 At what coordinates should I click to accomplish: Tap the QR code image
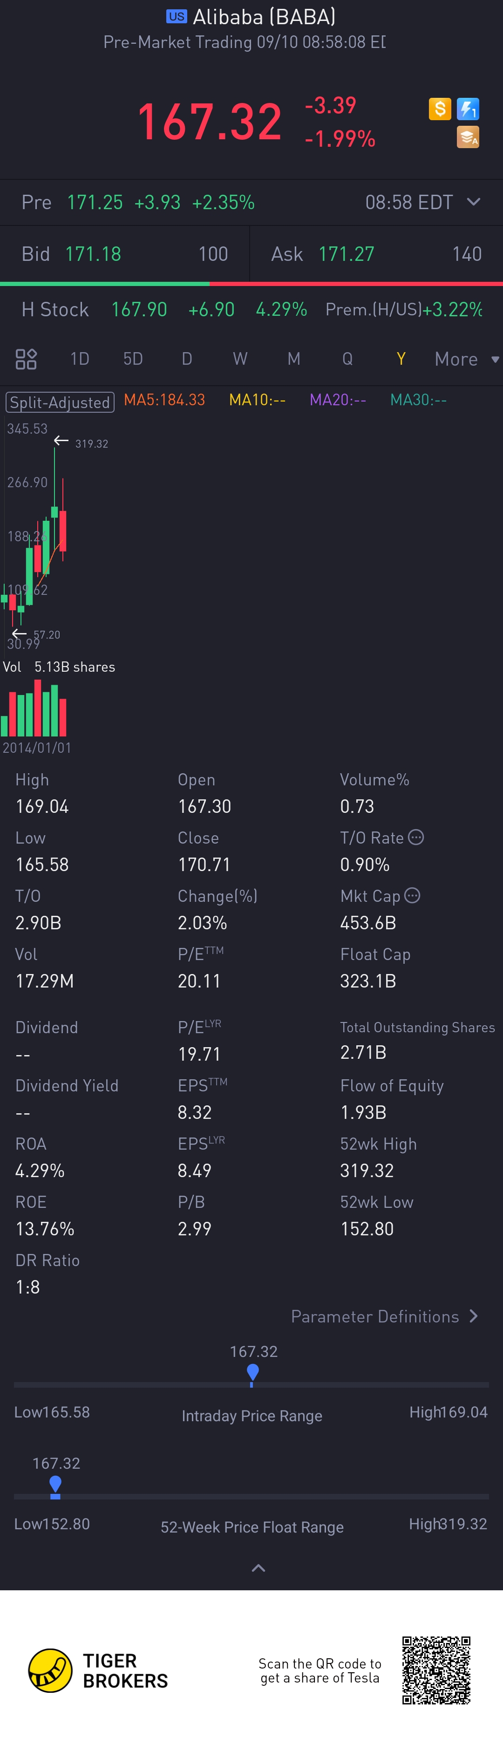(x=436, y=1670)
